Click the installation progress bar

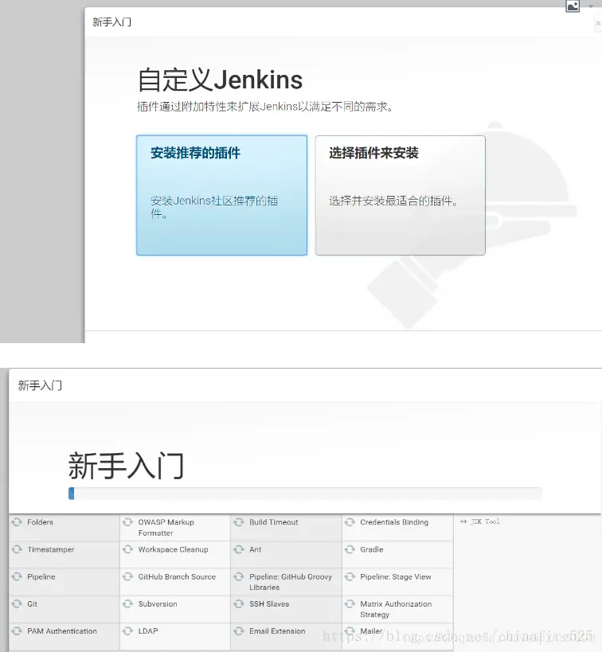(305, 494)
